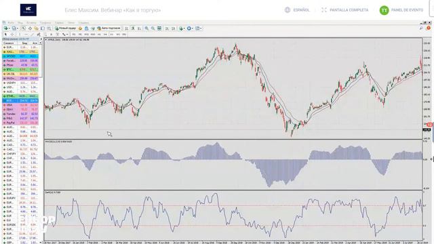Switch chart to line chart icon

(139, 28)
